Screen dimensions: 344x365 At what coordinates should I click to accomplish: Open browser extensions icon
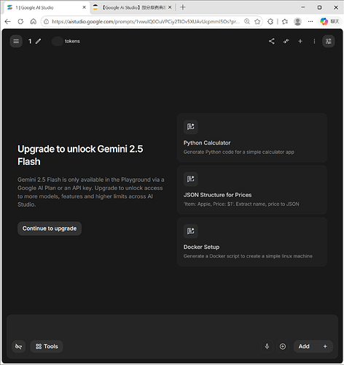[x=270, y=22]
